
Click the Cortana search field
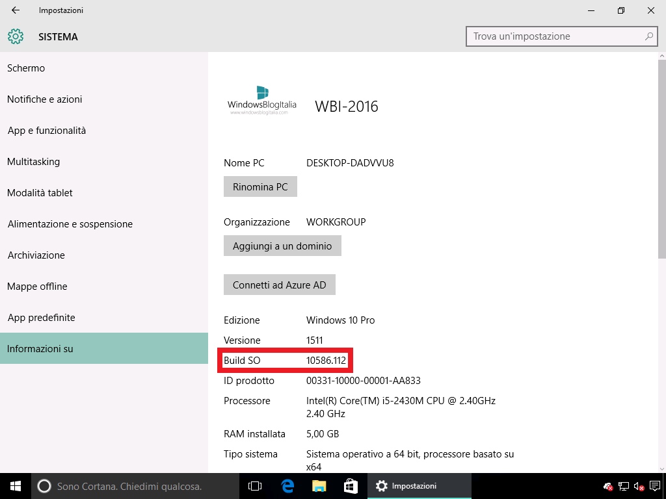click(135, 486)
